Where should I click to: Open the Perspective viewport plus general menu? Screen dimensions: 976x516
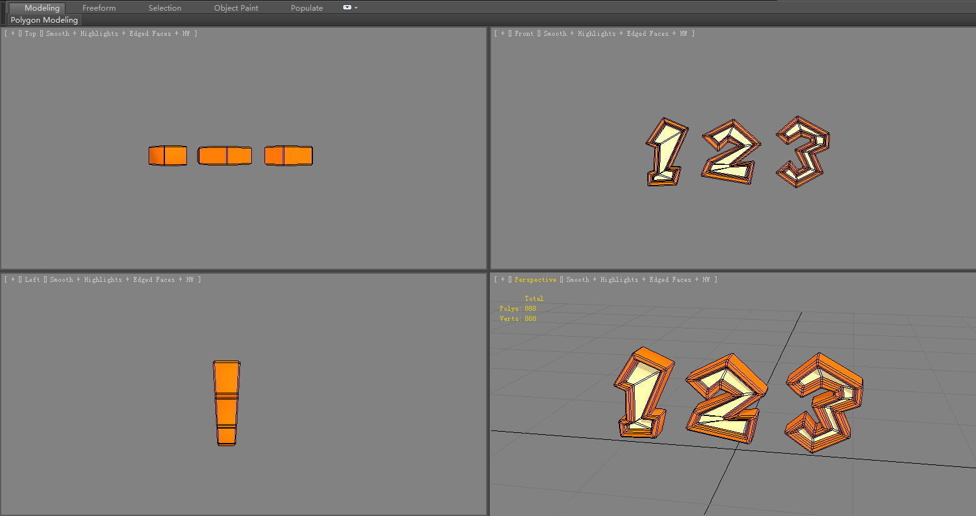(502, 280)
